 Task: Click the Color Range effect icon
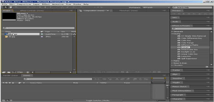click(179, 43)
